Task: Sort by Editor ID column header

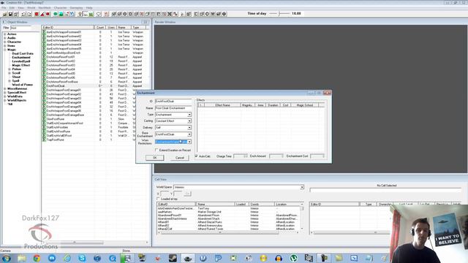Action: (x=68, y=28)
